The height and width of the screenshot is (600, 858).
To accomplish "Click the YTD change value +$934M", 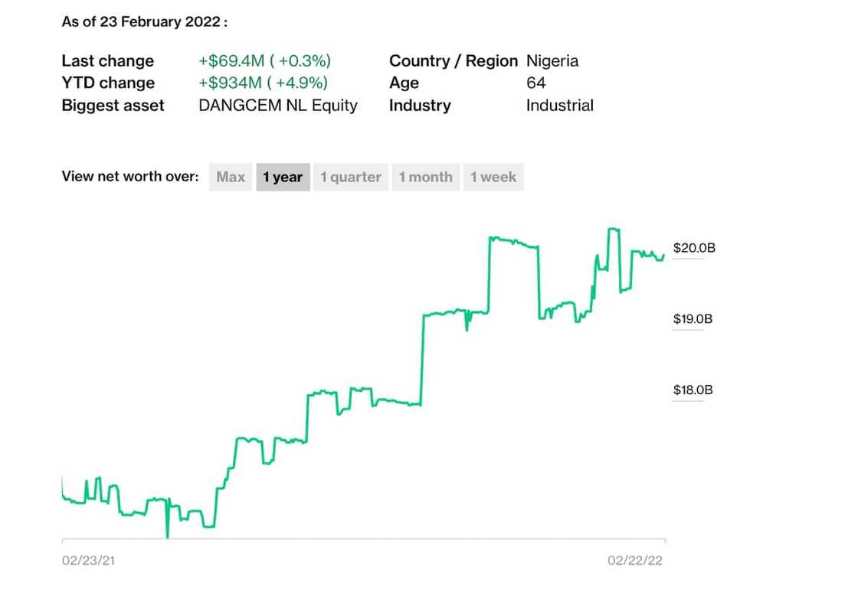I will tap(260, 83).
